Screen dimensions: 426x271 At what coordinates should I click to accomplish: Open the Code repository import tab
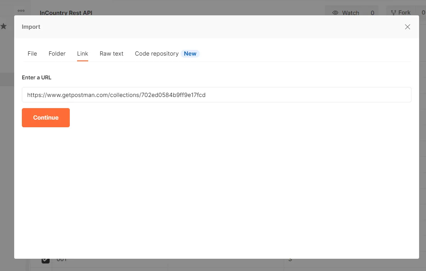pyautogui.click(x=156, y=54)
